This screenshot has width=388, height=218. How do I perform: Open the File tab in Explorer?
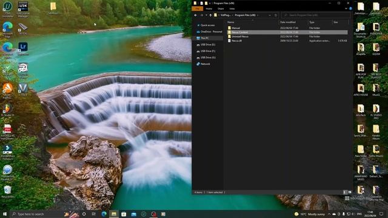click(x=197, y=8)
